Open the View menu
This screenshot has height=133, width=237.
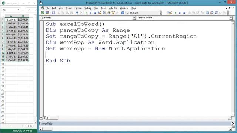coord(61,8)
